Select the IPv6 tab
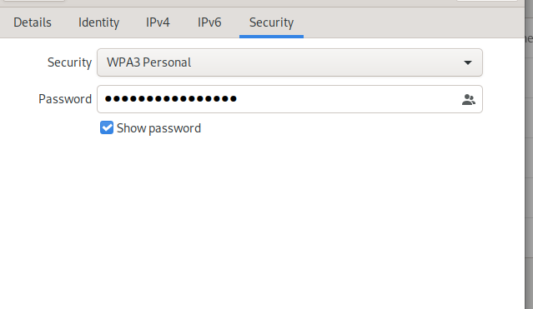The width and height of the screenshot is (533, 309). point(209,22)
